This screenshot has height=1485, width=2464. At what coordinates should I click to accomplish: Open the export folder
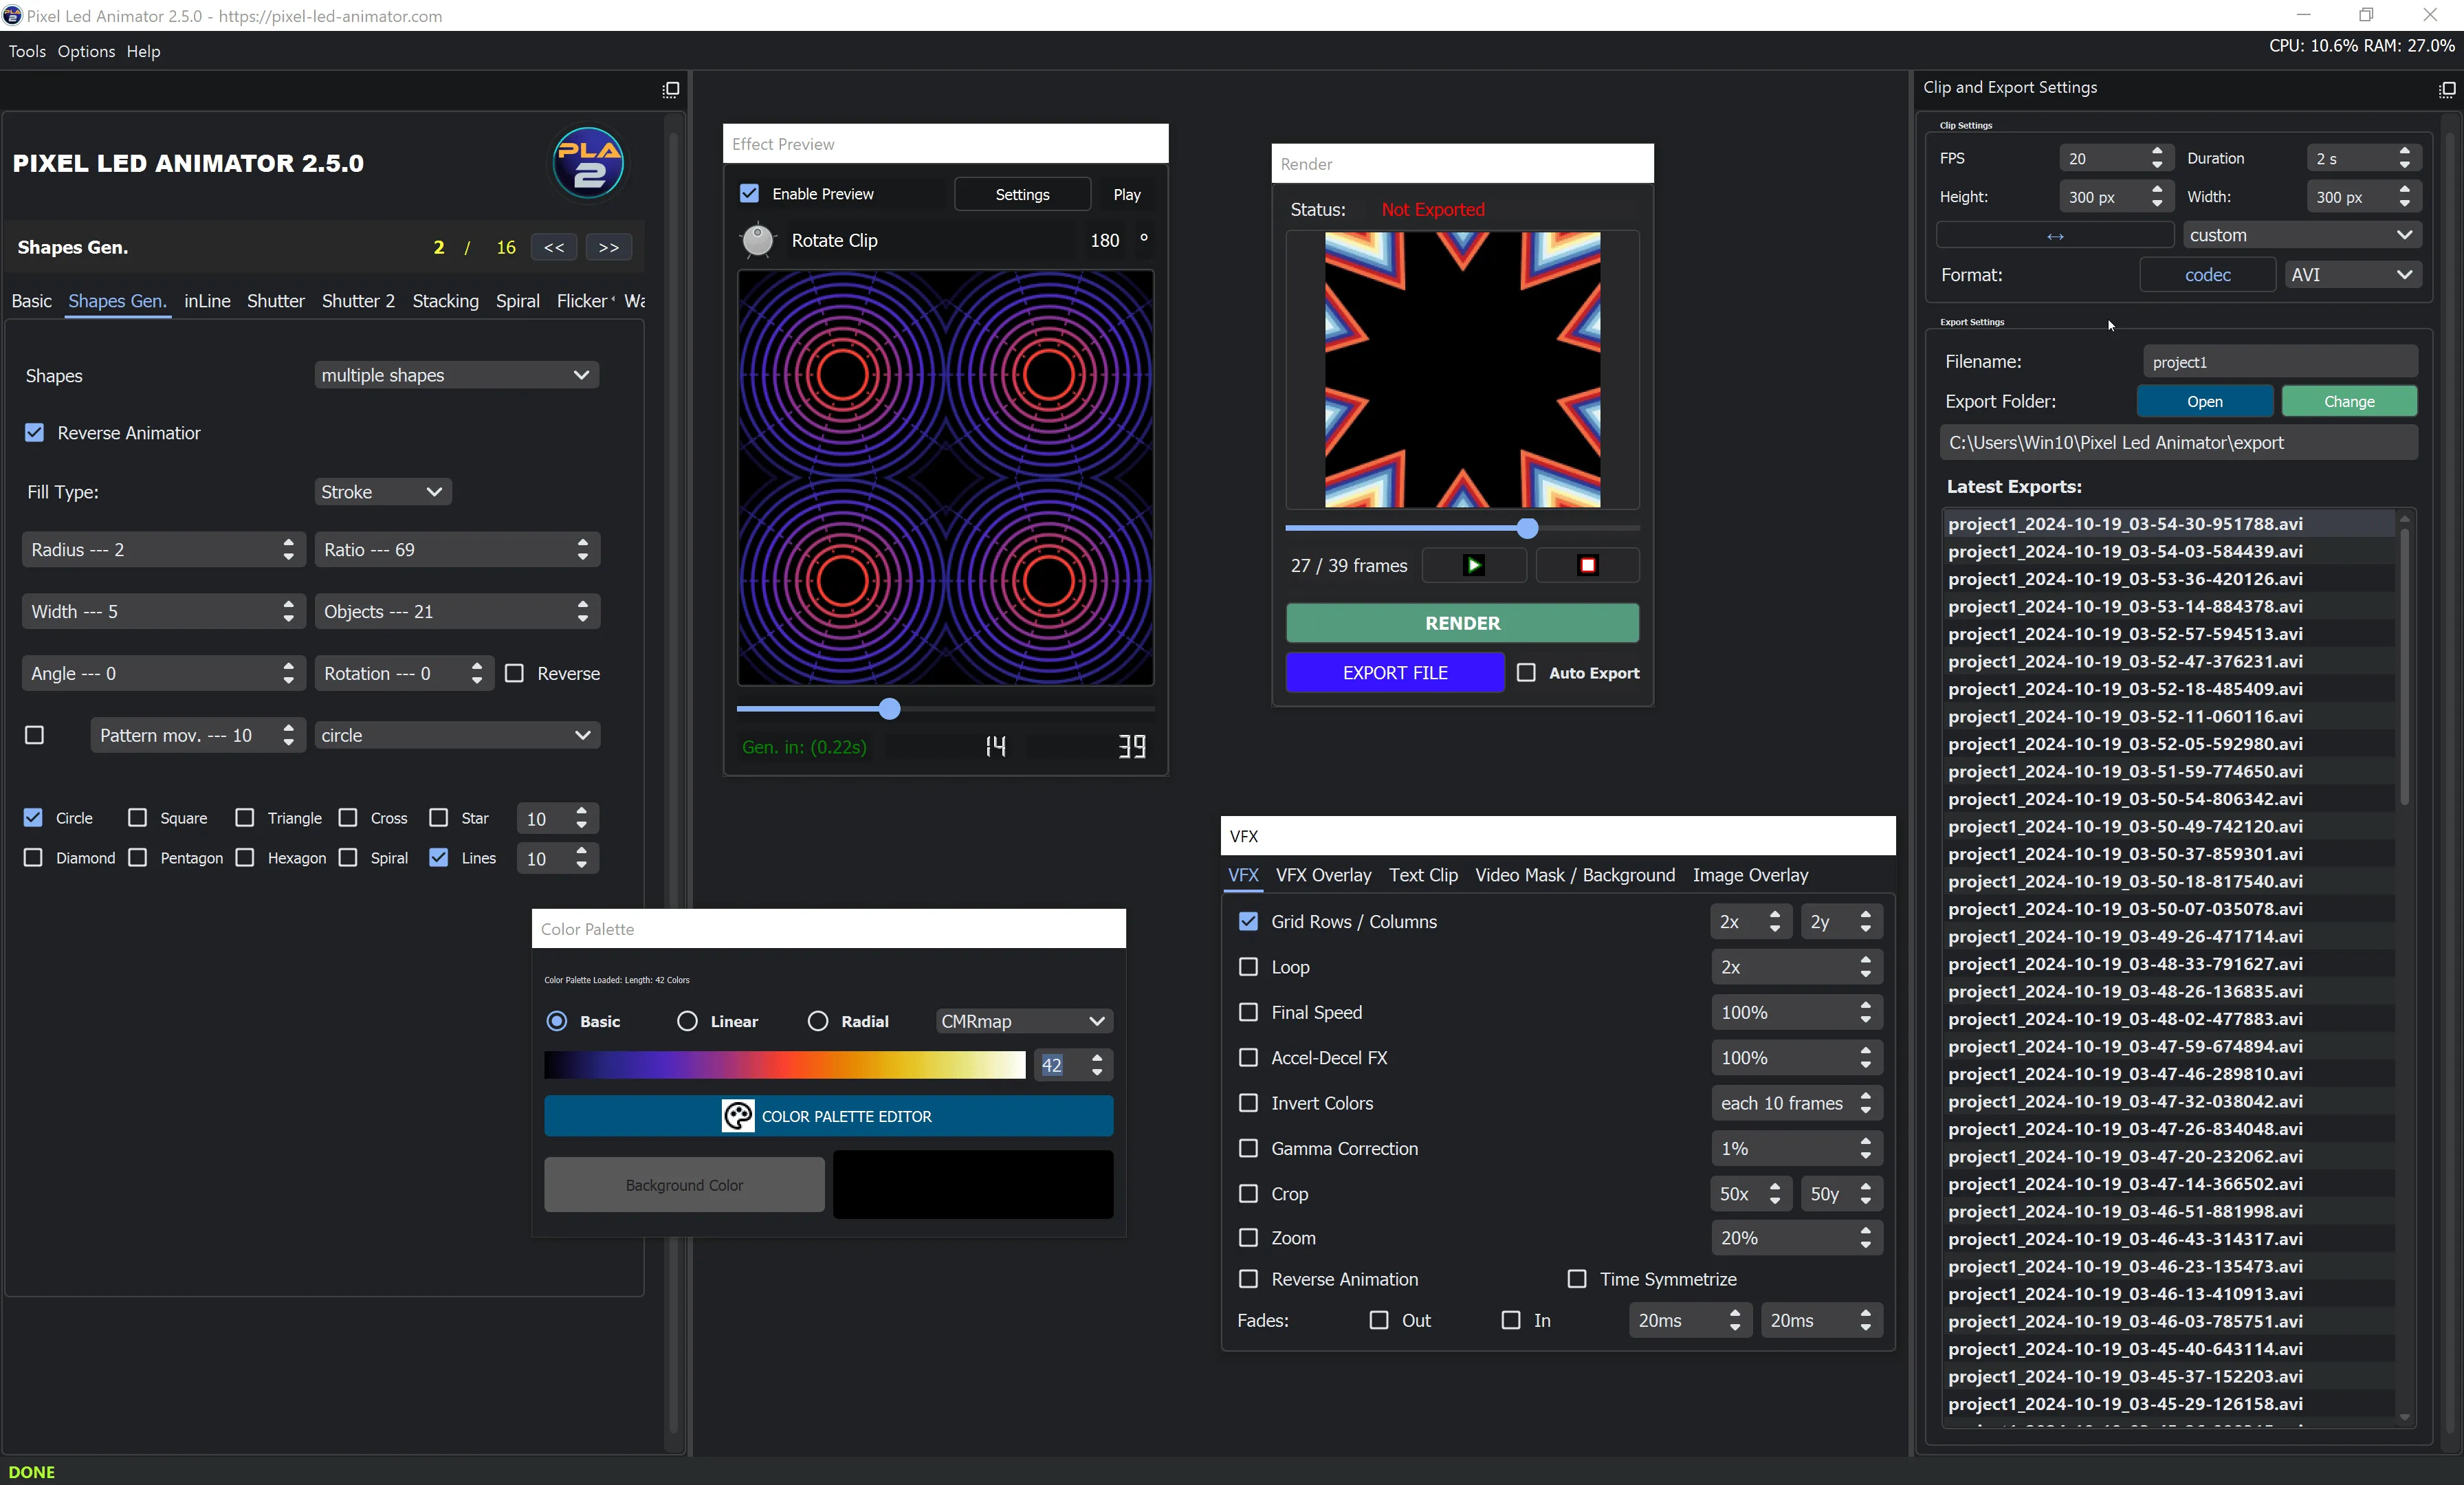pyautogui.click(x=2204, y=401)
